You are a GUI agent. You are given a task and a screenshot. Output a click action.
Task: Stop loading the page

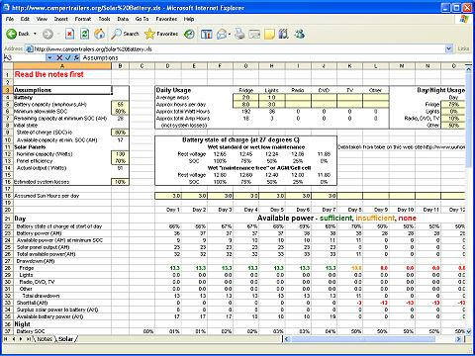(69, 34)
